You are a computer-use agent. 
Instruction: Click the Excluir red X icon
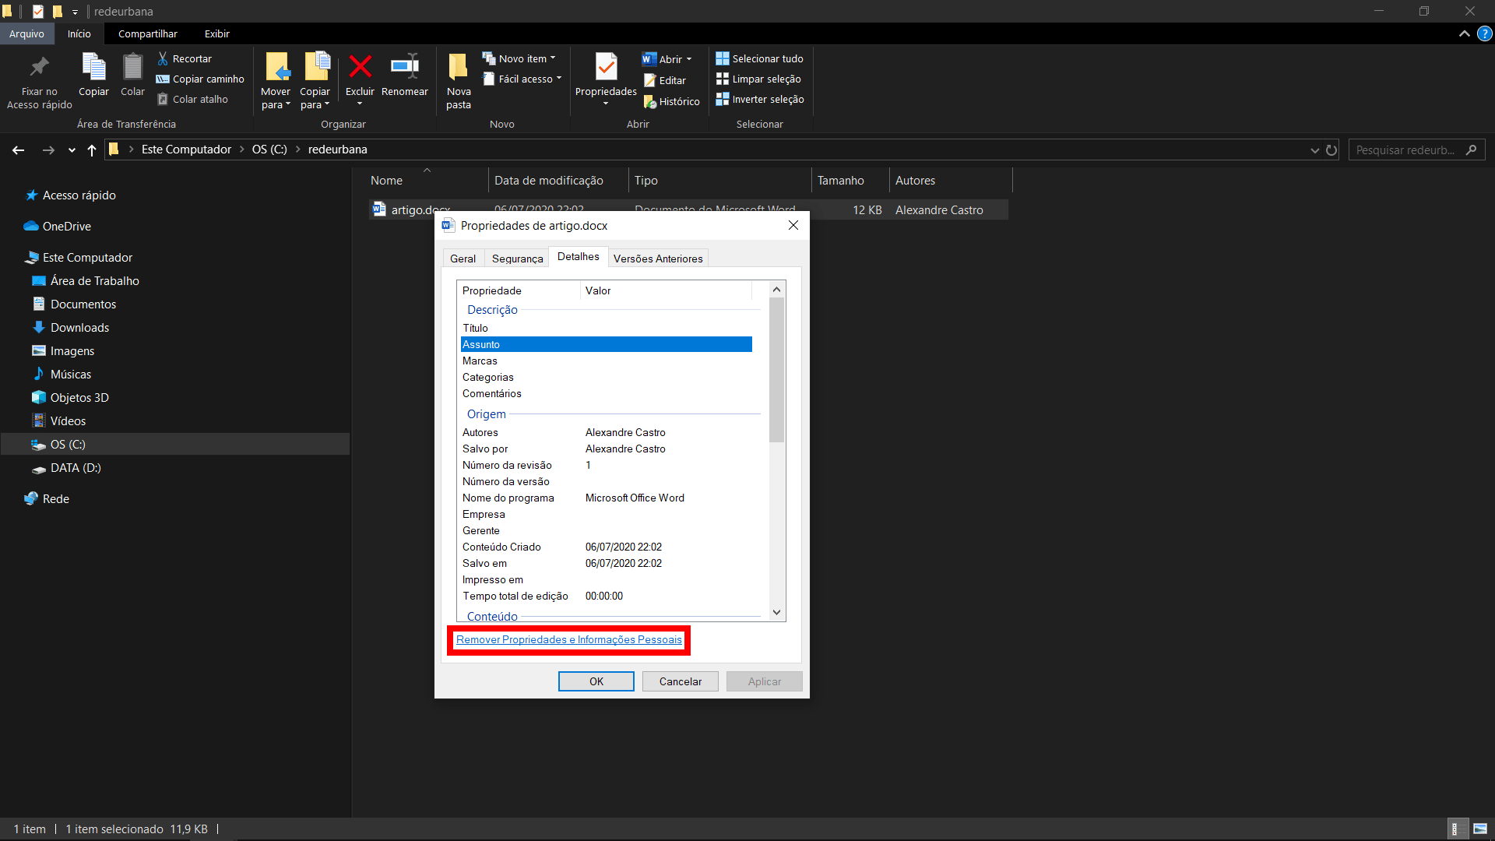[360, 67]
